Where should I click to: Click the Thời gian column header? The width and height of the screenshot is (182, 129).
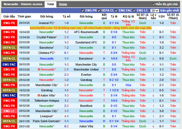coord(24,16)
